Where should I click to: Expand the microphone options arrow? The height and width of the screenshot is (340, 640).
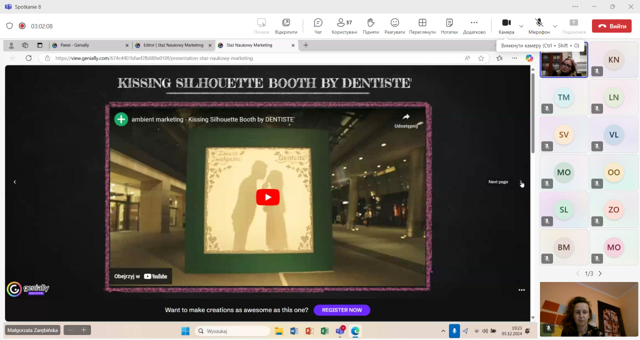(554, 26)
